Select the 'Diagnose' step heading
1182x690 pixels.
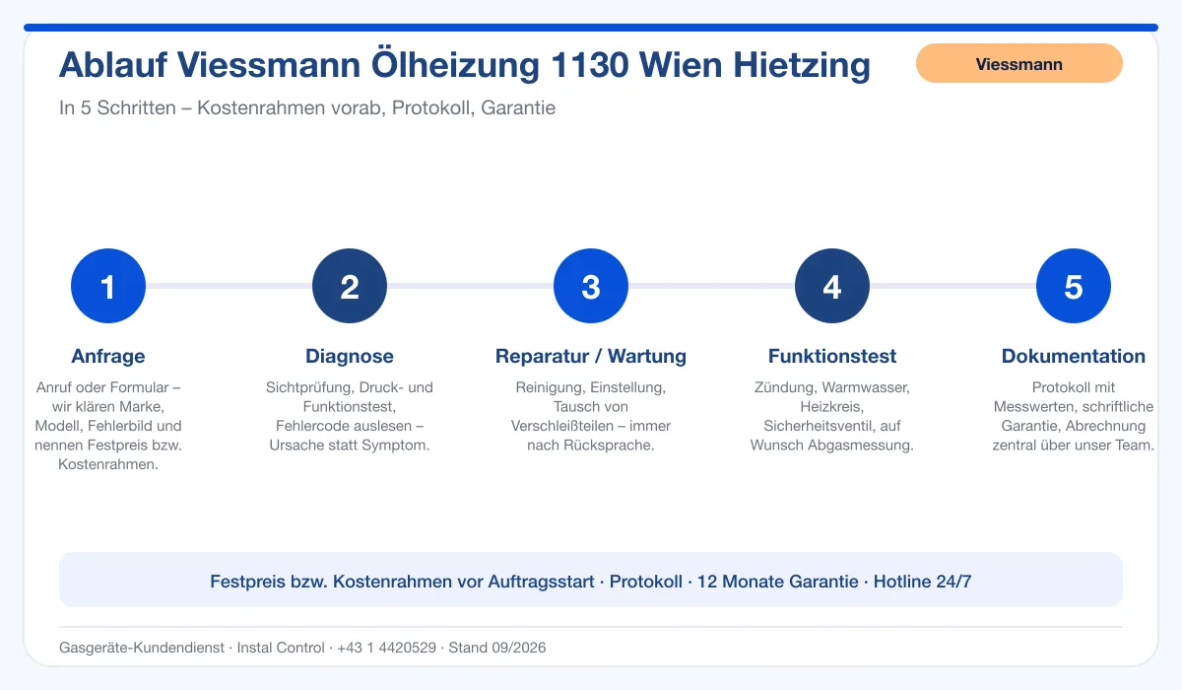click(x=350, y=356)
